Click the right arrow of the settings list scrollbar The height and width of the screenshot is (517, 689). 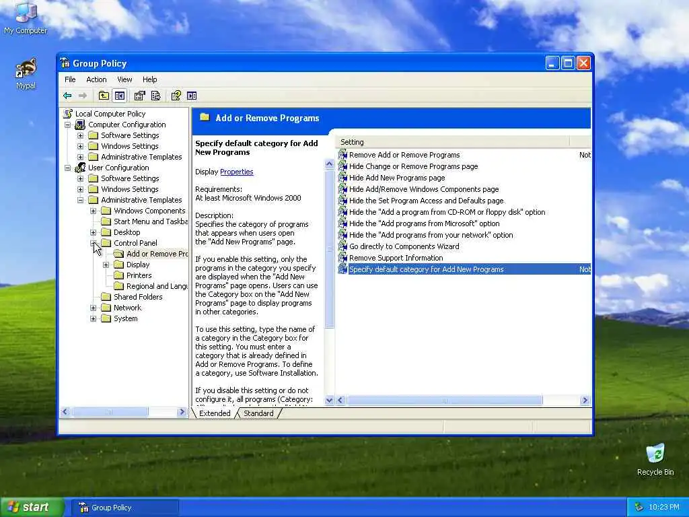click(585, 401)
